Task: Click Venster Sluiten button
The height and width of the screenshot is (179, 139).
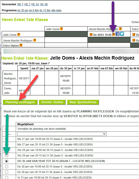Action: click(x=52, y=102)
